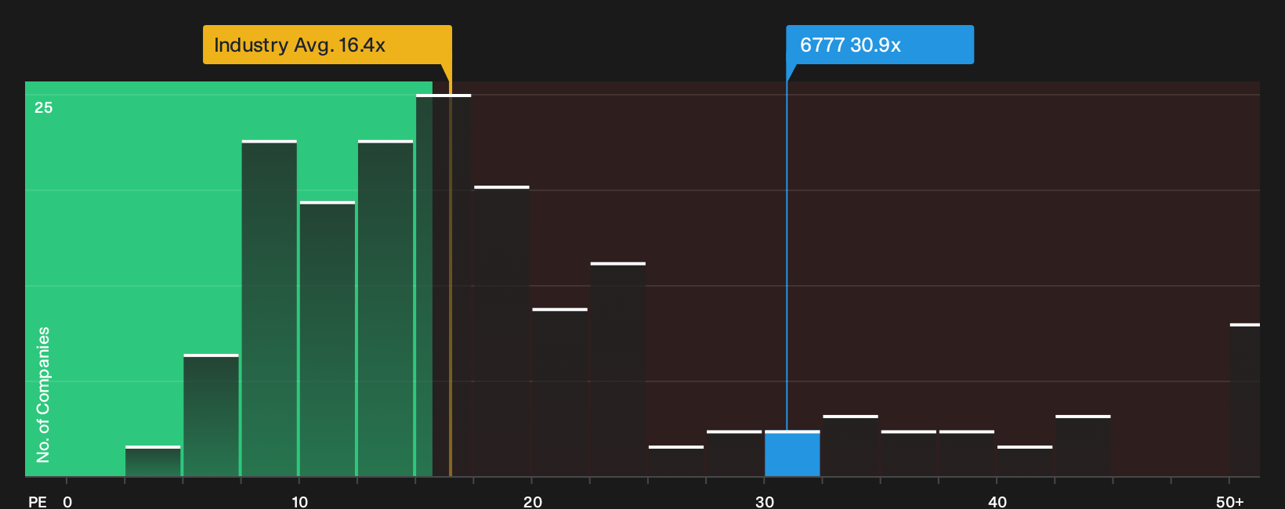Click the Industry Avg. 16.4x label

click(327, 45)
